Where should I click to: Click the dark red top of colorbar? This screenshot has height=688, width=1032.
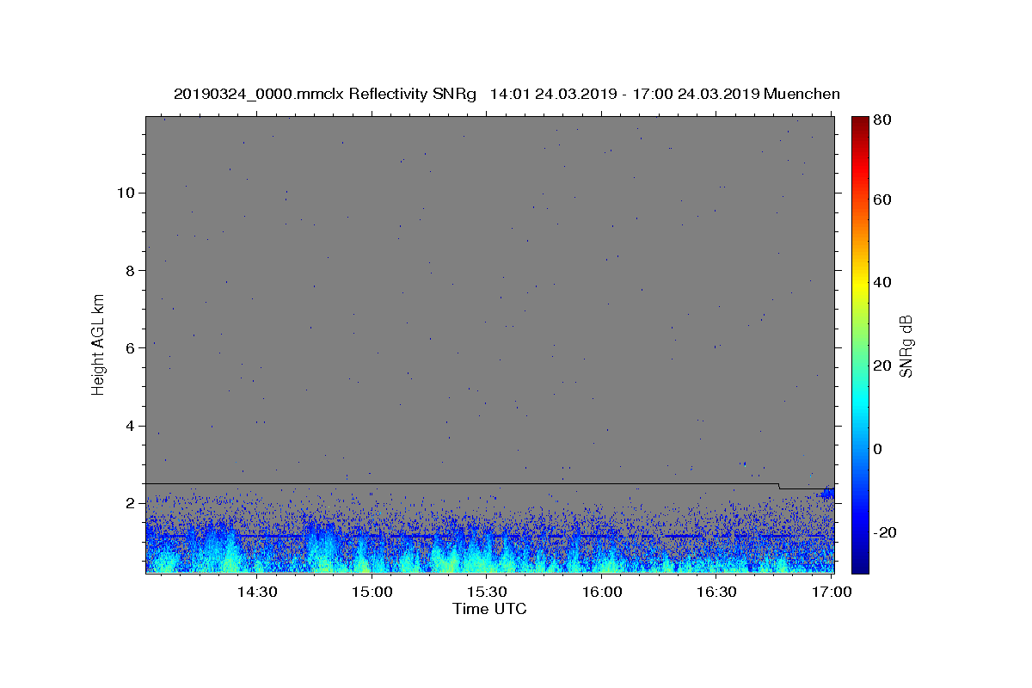click(x=860, y=121)
